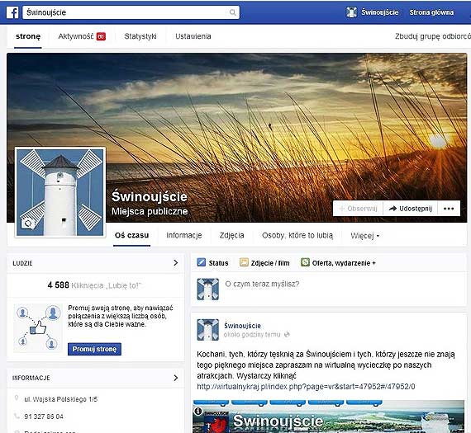
Task: Expand the INFORMACJE section arrow
Action: 176,378
